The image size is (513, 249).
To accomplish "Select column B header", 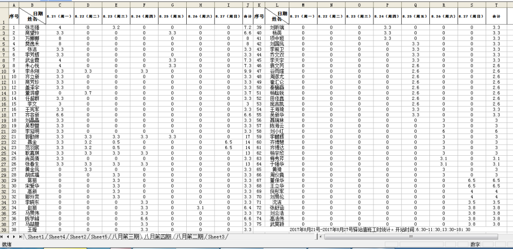I will [32, 5].
